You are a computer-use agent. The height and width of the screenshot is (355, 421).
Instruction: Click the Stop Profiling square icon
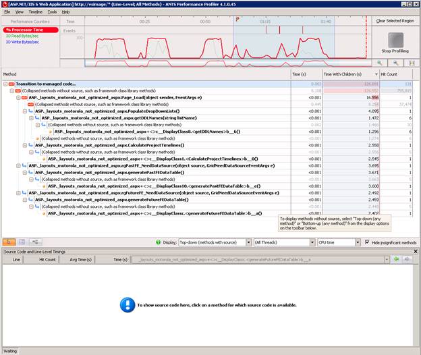[395, 40]
